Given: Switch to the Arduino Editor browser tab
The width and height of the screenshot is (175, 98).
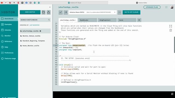Looking at the screenshot, I should (142, 3).
